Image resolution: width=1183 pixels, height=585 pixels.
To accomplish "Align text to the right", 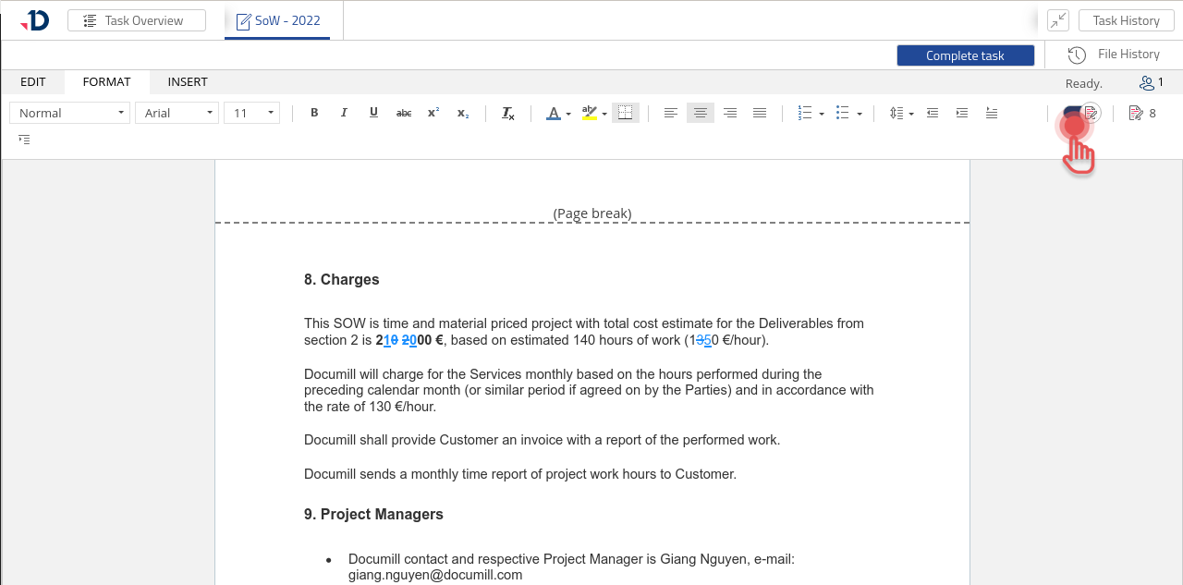I will click(730, 113).
